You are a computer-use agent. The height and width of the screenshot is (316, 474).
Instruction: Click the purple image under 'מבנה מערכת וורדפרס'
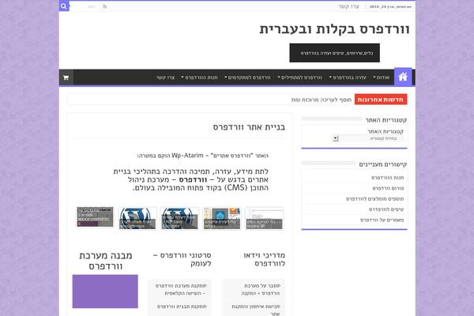[x=105, y=292]
